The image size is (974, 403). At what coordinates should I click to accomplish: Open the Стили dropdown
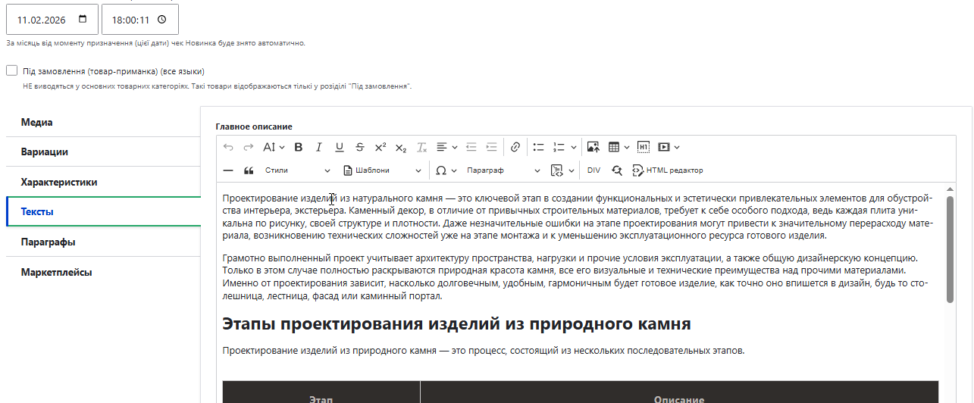point(297,170)
